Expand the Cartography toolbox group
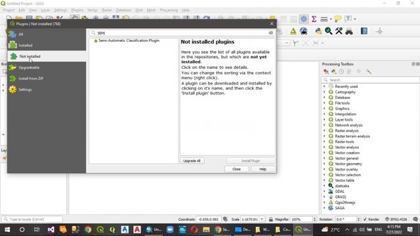The width and height of the screenshot is (420, 236). [x=324, y=92]
